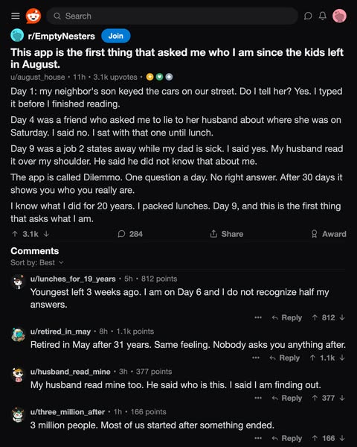
Task: Share this post
Action: (x=227, y=234)
